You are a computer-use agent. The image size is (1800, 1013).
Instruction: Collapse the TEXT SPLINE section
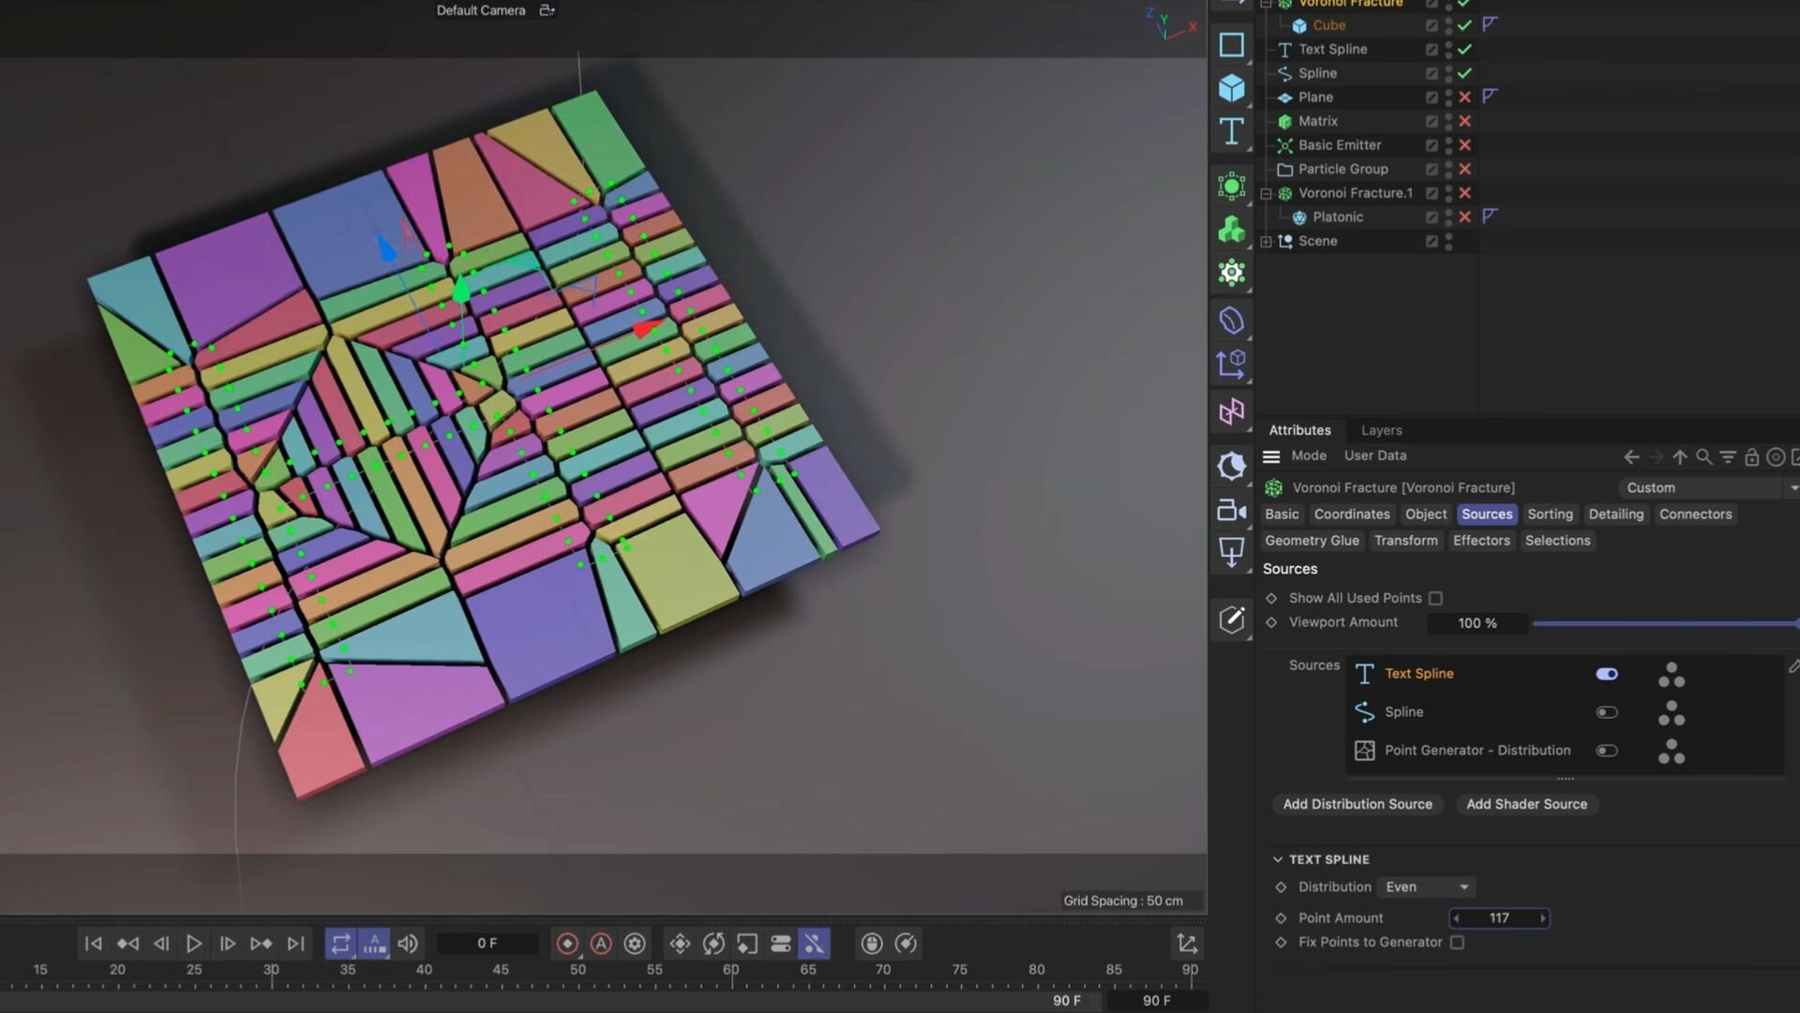1277,859
